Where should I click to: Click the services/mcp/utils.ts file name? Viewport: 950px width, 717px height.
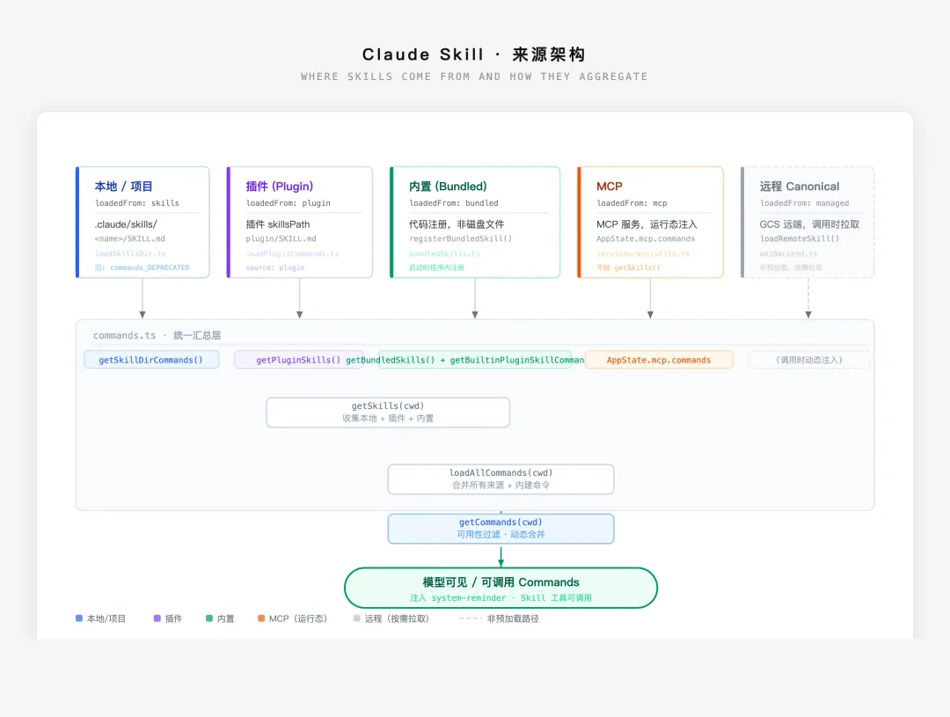click(643, 253)
